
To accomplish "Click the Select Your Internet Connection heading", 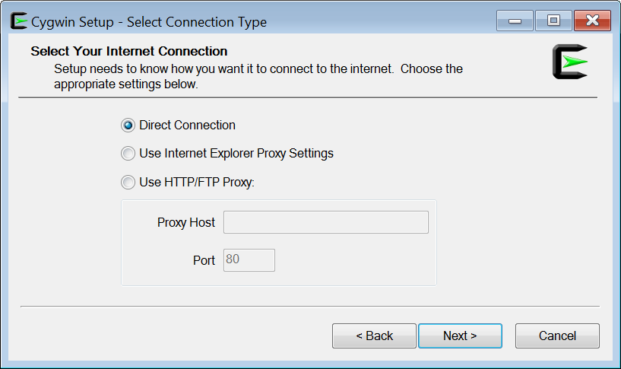I will tap(129, 51).
